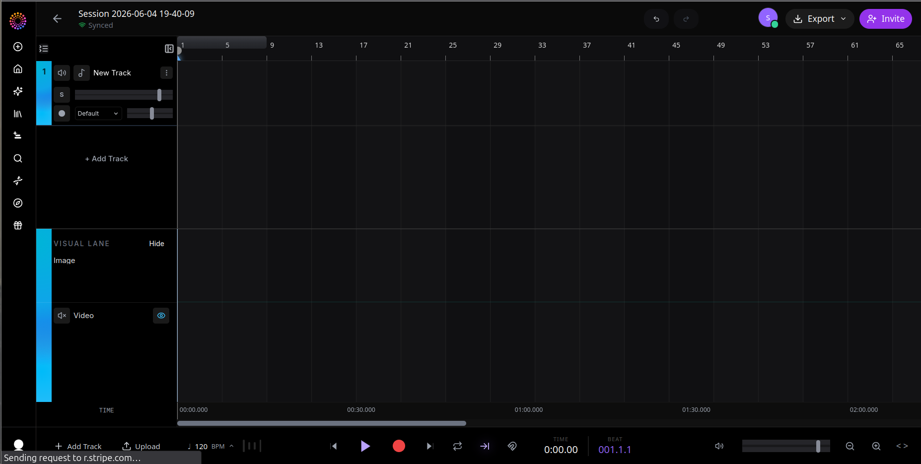
Task: Mute the New Track speaker toggle
Action: (62, 73)
